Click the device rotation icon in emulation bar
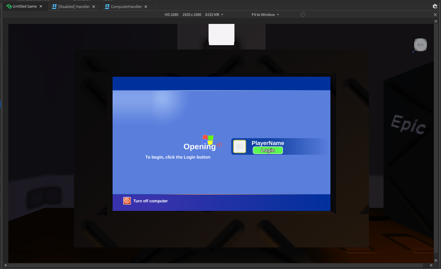Screen dimensions: 441x269 (303, 15)
